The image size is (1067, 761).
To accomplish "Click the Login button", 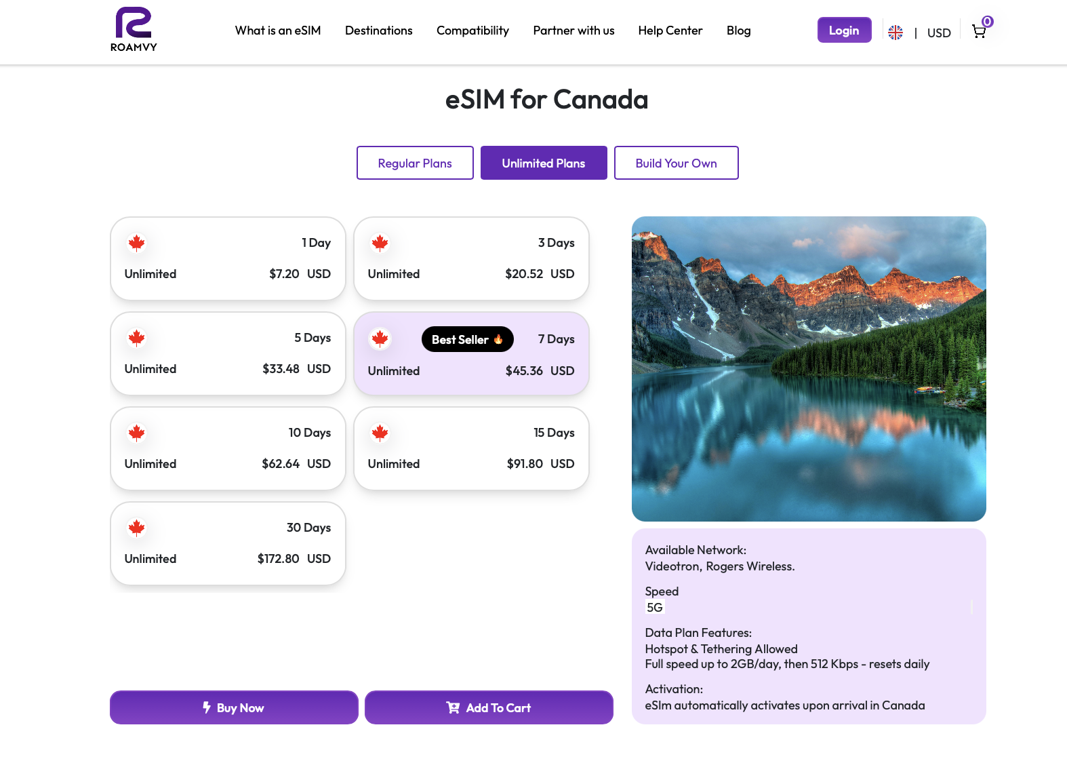I will coord(844,31).
